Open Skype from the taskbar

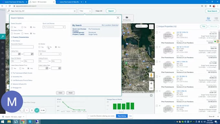tap(30, 122)
